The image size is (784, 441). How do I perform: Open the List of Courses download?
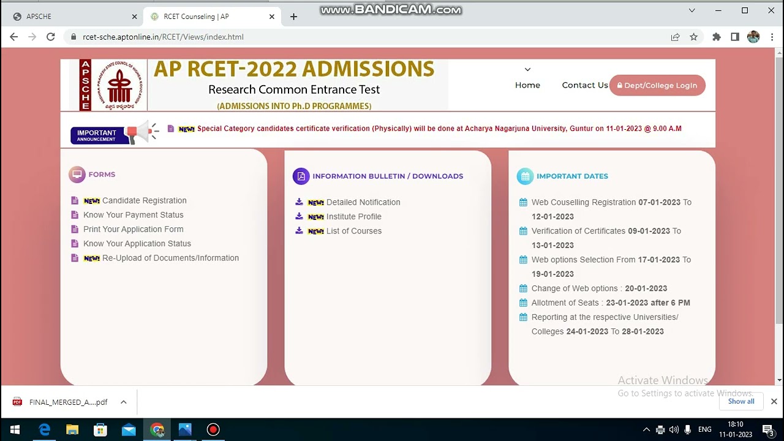pyautogui.click(x=354, y=231)
